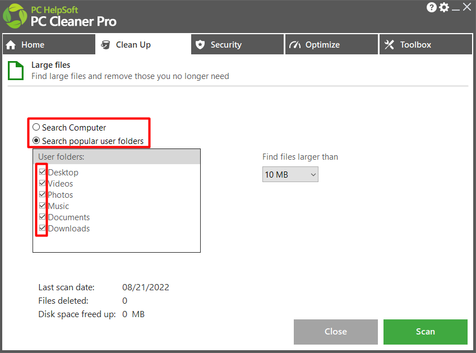Screen dimensions: 476x353
Task: Click the Find files larger than label
Action: [x=300, y=157]
